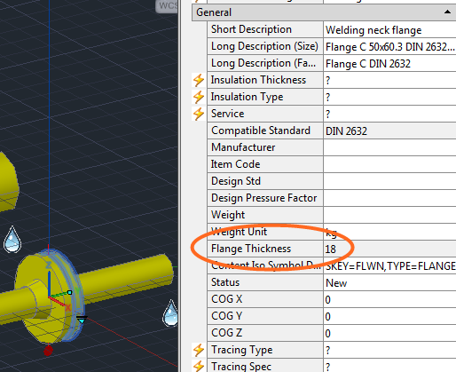The image size is (456, 372).
Task: Select the Status row showing New
Action: click(x=332, y=282)
